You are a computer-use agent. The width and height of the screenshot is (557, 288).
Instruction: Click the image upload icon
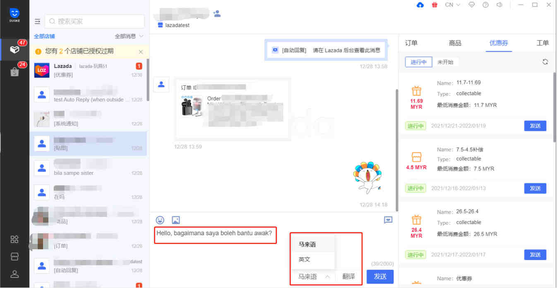pyautogui.click(x=176, y=220)
